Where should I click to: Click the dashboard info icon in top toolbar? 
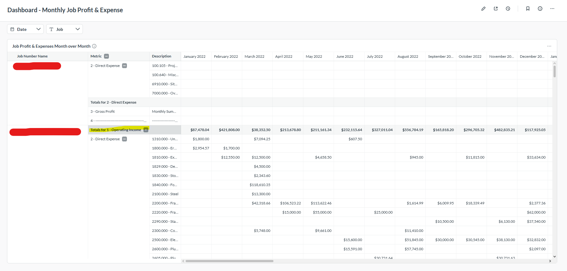click(540, 9)
